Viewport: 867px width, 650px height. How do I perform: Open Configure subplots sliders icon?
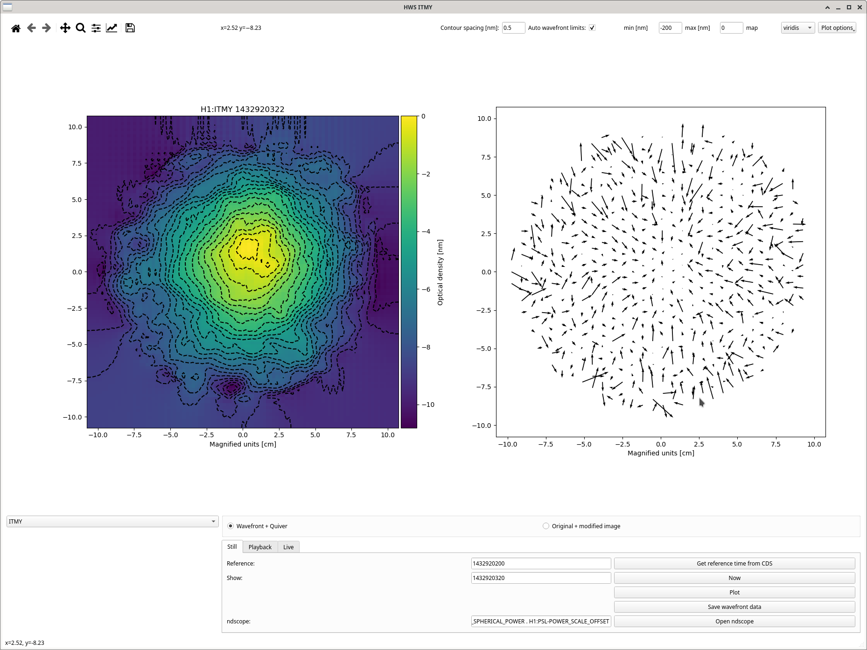pyautogui.click(x=96, y=28)
